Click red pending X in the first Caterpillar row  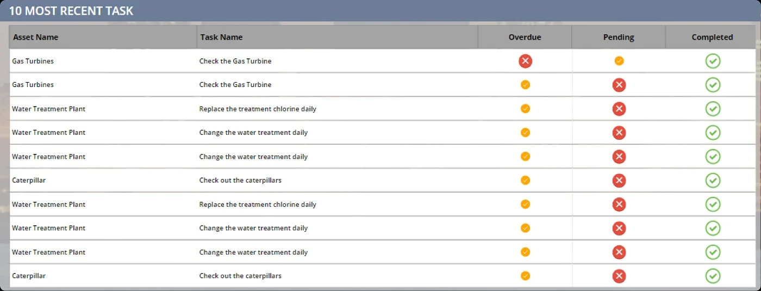(x=619, y=181)
